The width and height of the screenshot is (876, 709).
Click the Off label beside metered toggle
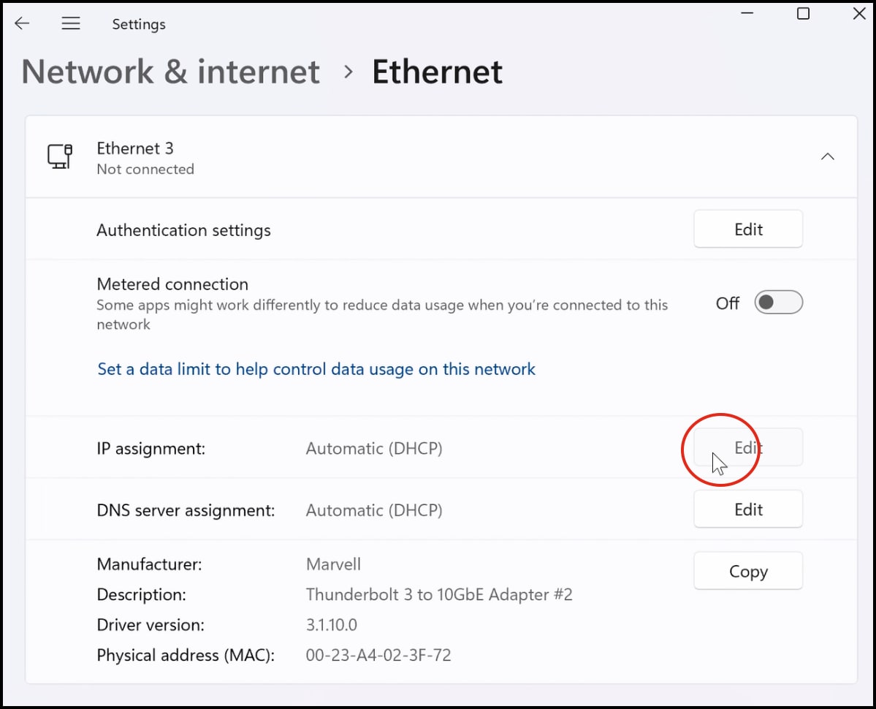(728, 303)
